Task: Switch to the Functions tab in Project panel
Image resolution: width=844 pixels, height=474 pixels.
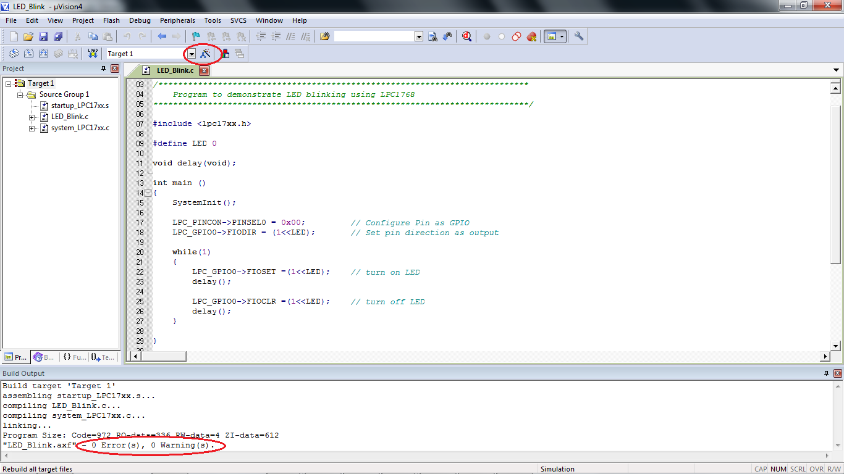Action: point(75,357)
